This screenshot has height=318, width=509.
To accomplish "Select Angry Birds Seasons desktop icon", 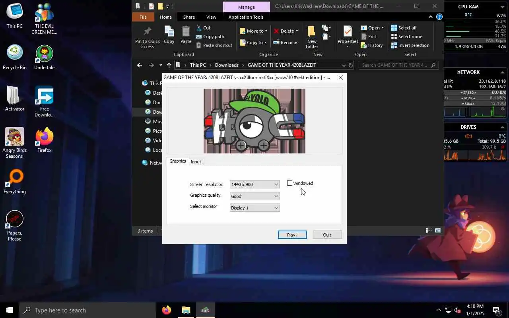I will 15,143.
